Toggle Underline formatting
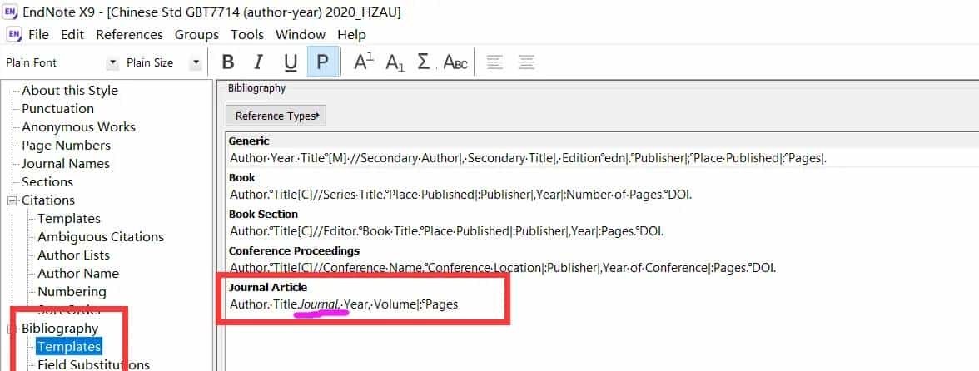 tap(291, 62)
